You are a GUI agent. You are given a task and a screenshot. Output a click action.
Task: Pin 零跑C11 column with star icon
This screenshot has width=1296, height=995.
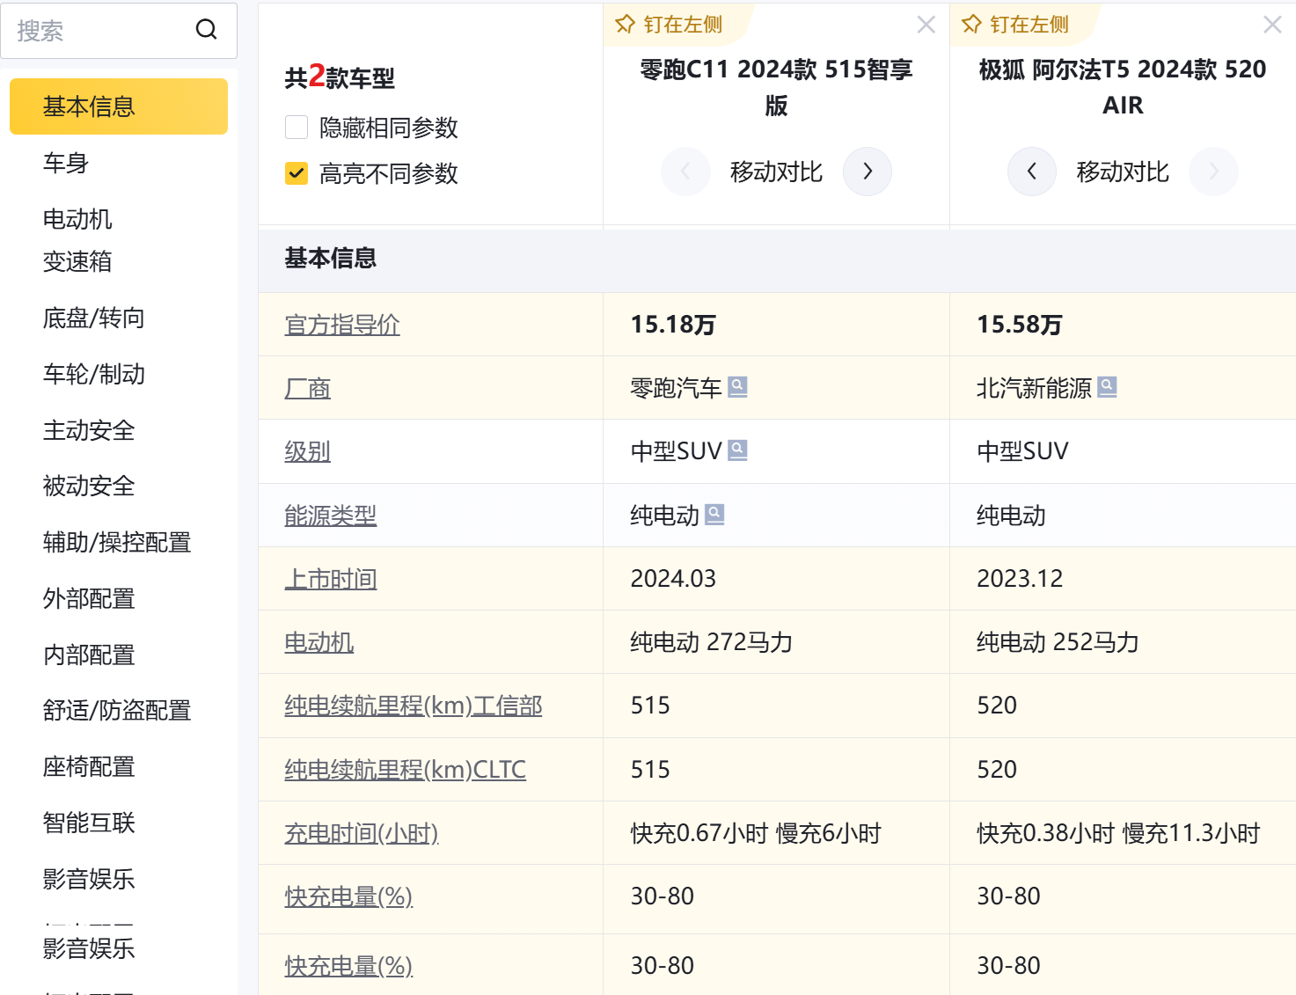pyautogui.click(x=625, y=25)
